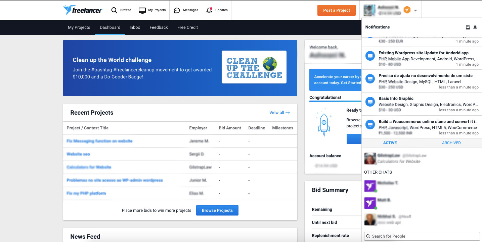Expand the account dropdown chevron
The width and height of the screenshot is (482, 242).
(415, 10)
